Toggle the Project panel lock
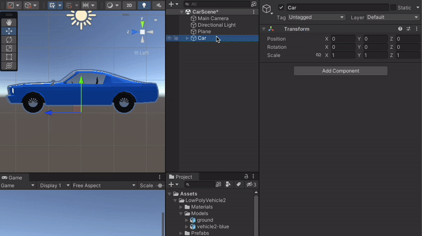This screenshot has height=236, width=422. pyautogui.click(x=246, y=176)
